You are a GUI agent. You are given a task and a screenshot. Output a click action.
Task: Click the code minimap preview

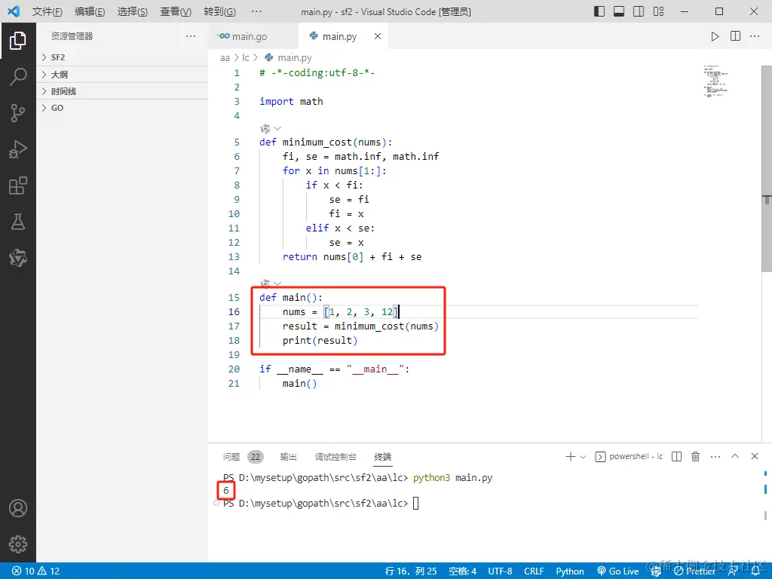(x=717, y=81)
